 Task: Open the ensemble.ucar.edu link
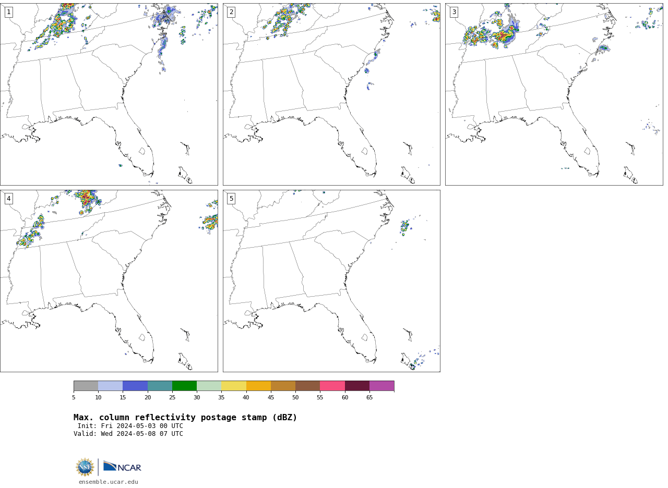tap(109, 482)
